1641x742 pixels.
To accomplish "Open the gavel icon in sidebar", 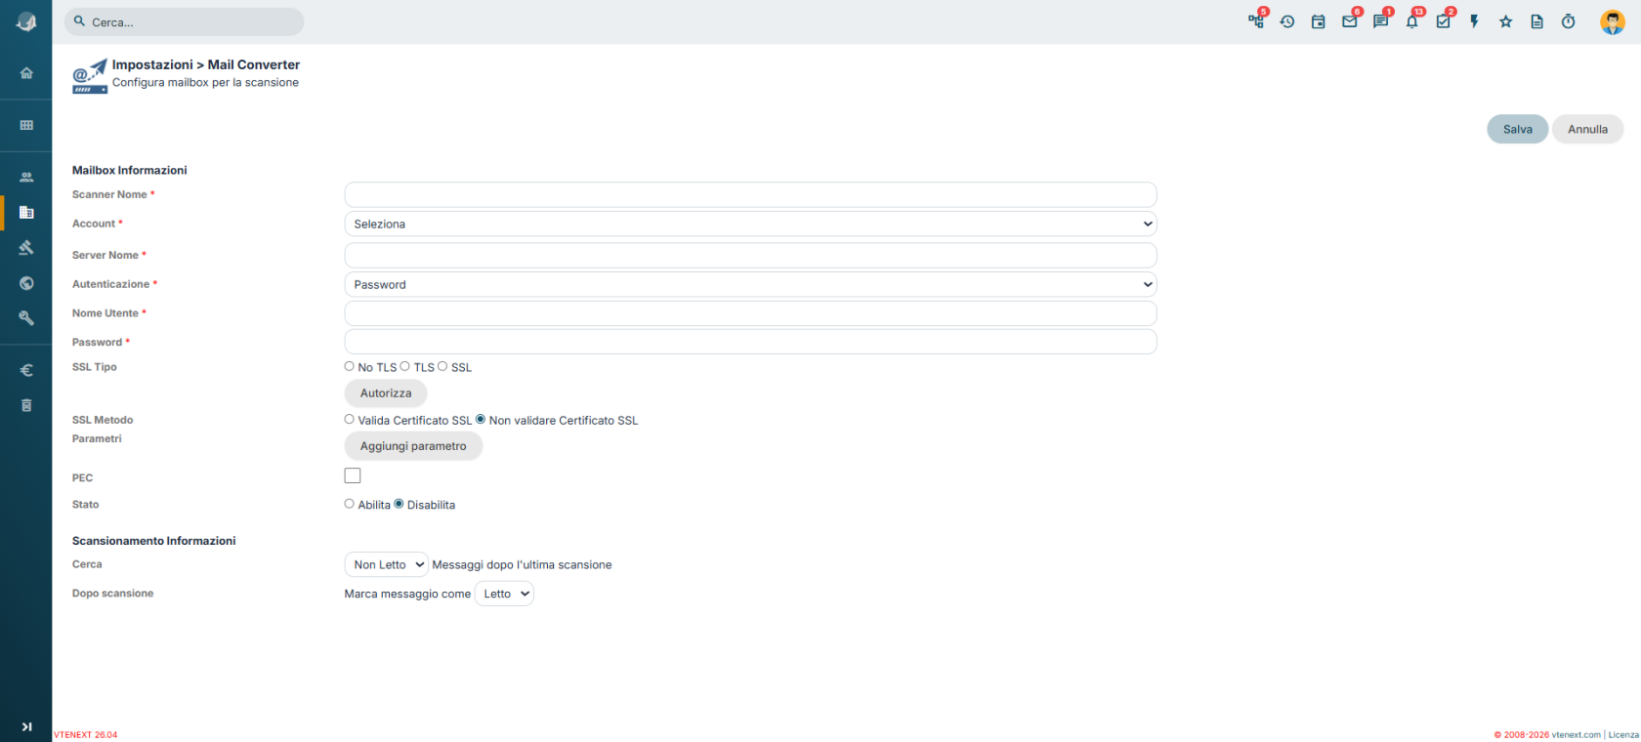I will (26, 248).
